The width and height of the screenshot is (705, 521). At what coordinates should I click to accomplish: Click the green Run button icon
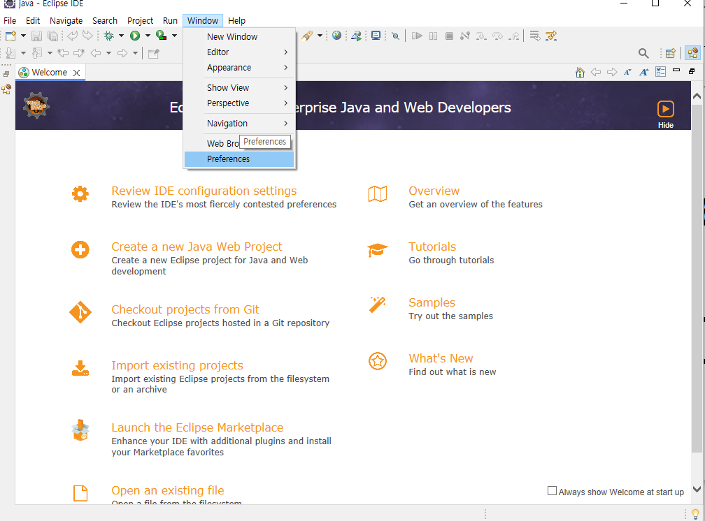point(135,36)
